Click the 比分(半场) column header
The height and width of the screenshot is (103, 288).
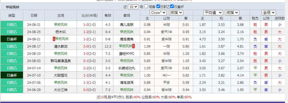pyautogui.click(x=90, y=16)
